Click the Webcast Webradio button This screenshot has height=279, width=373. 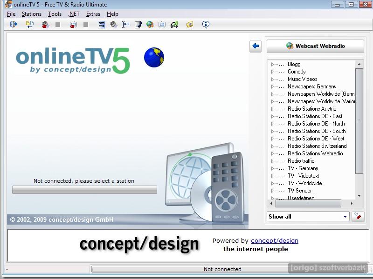click(x=315, y=46)
